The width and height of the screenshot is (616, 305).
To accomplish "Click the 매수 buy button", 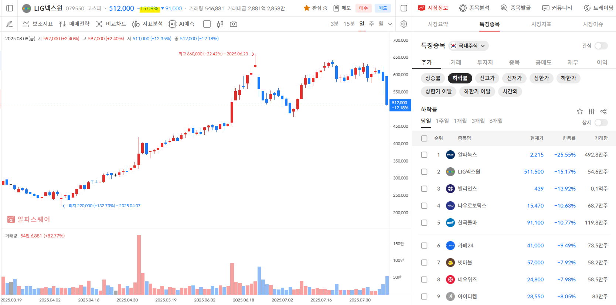I will 364,8.
